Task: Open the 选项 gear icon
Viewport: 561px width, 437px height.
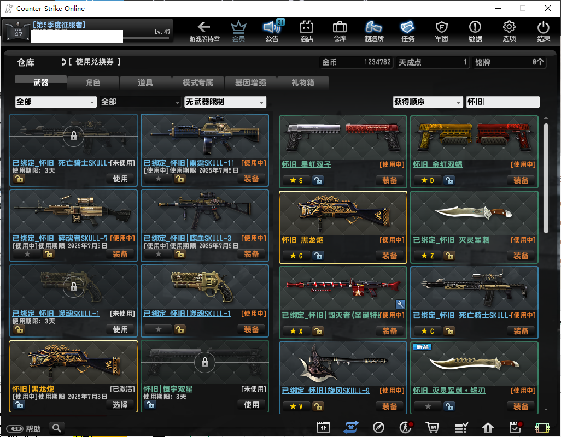Action: pos(509,31)
